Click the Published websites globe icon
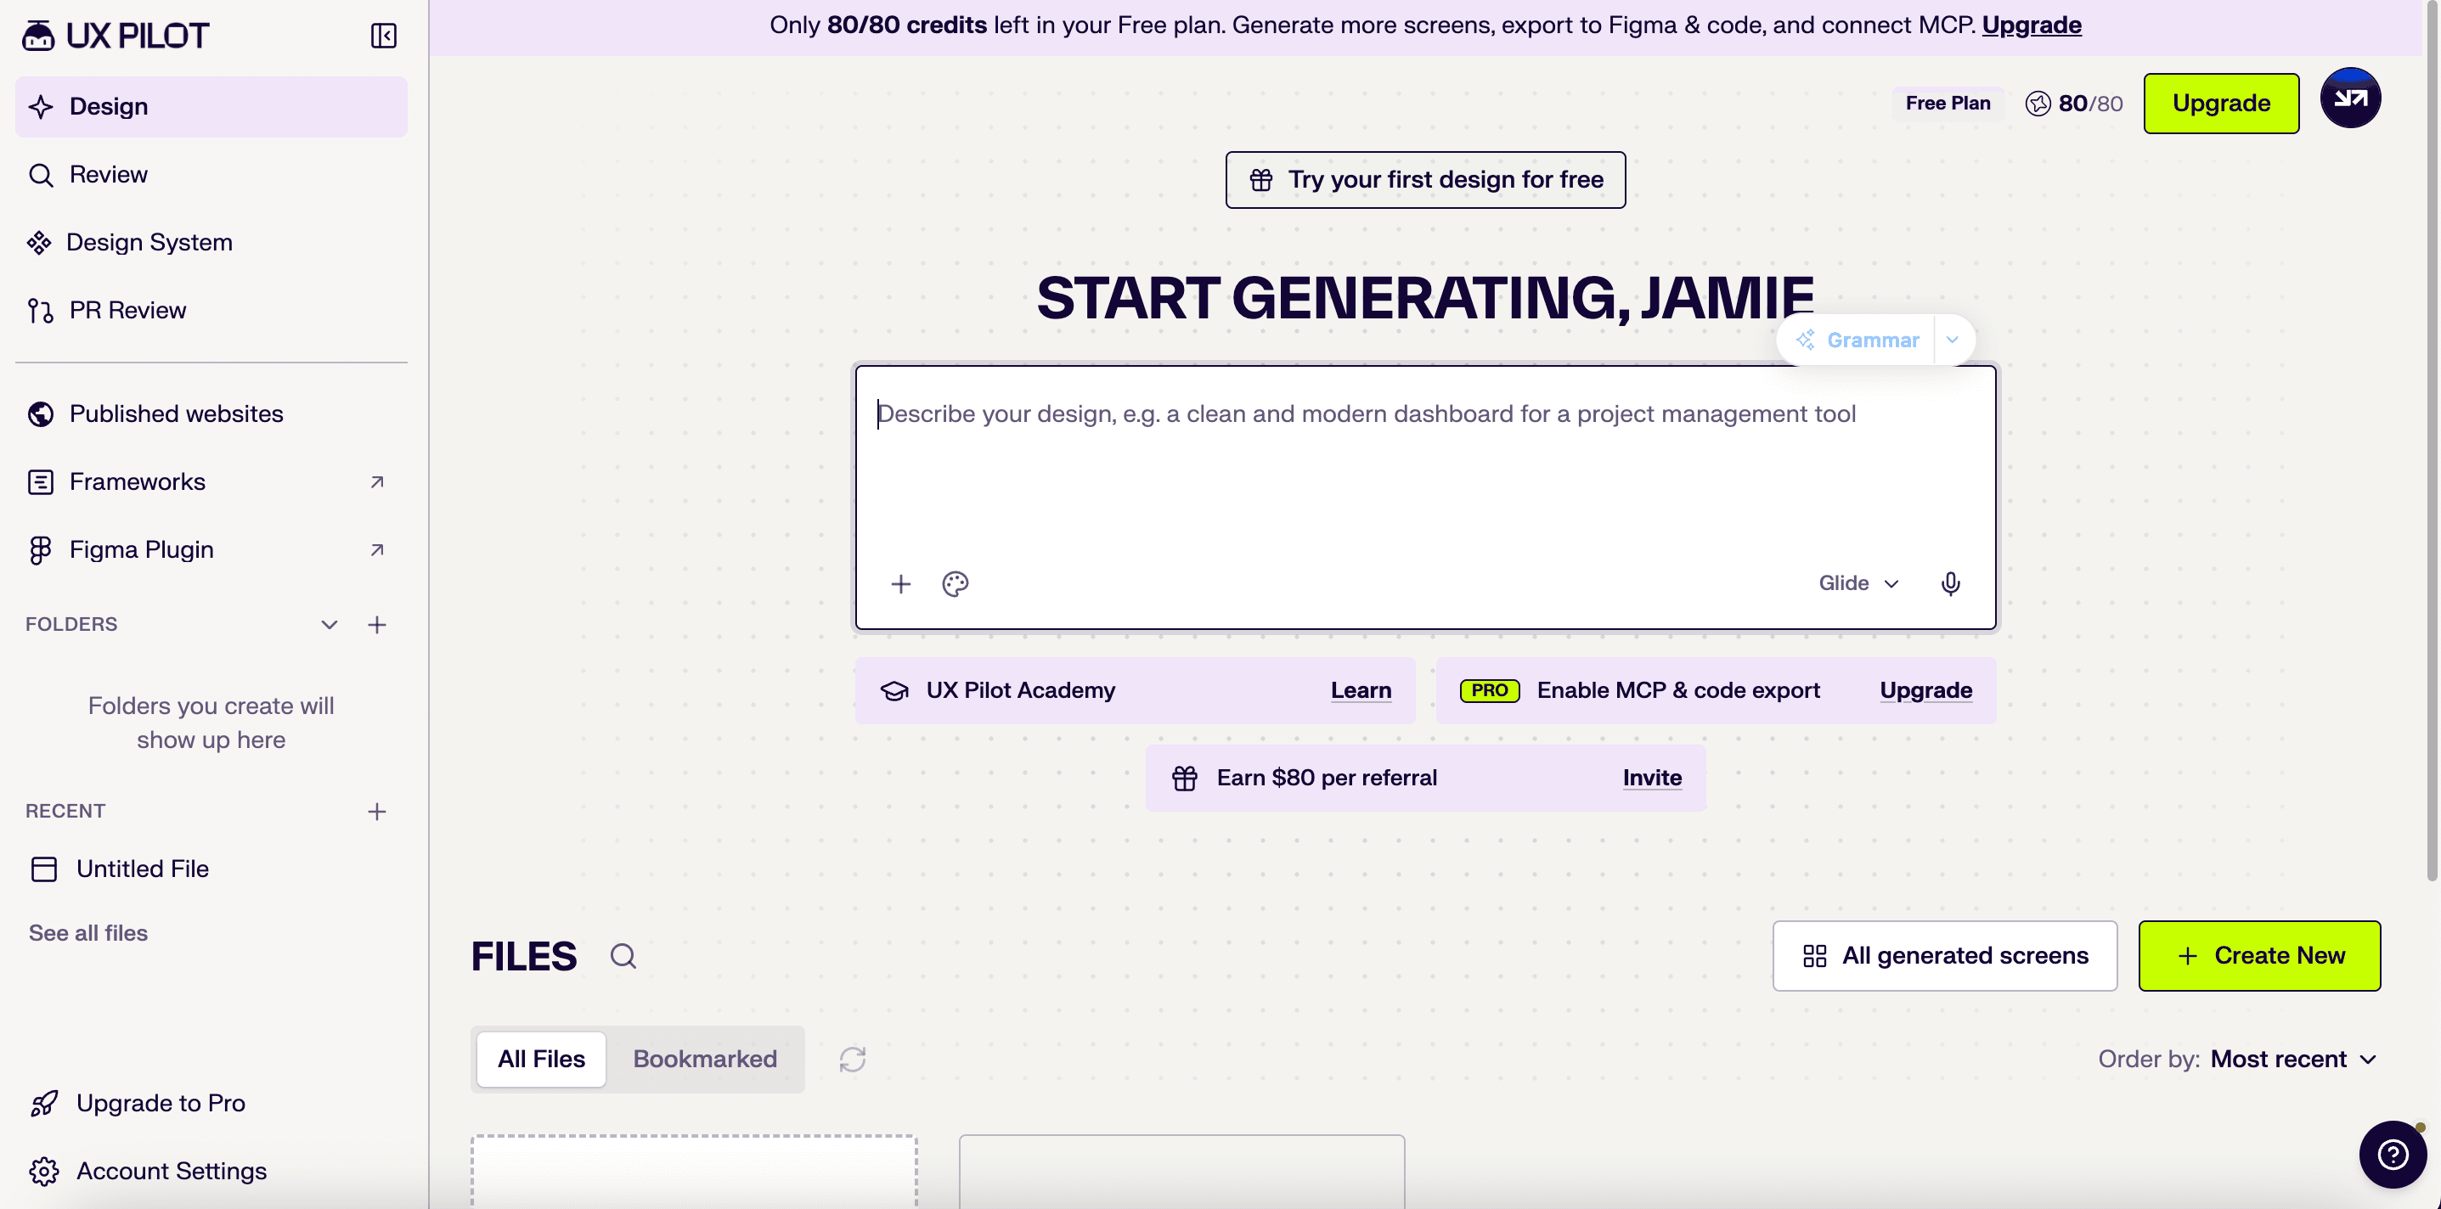 (x=41, y=414)
